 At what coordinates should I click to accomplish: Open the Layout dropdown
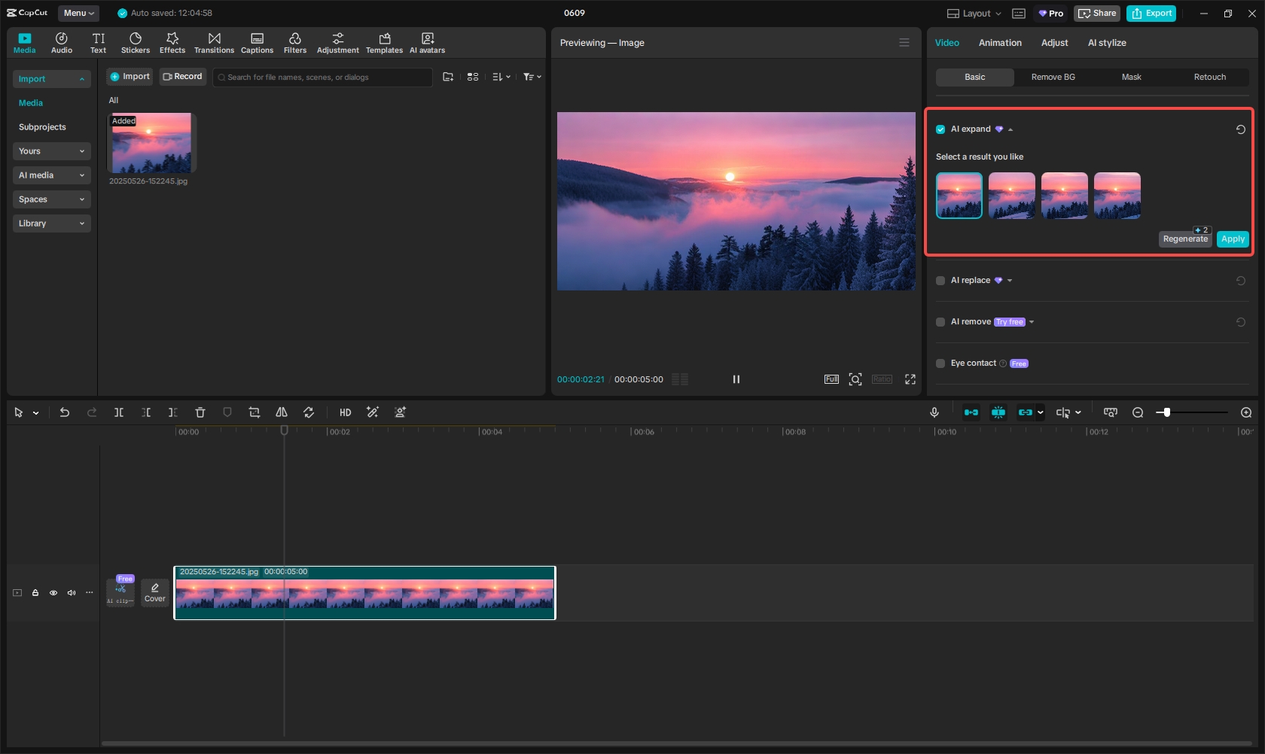(x=974, y=14)
